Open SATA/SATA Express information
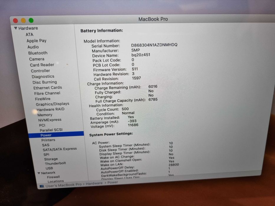The image size is (275, 206). pos(60,149)
